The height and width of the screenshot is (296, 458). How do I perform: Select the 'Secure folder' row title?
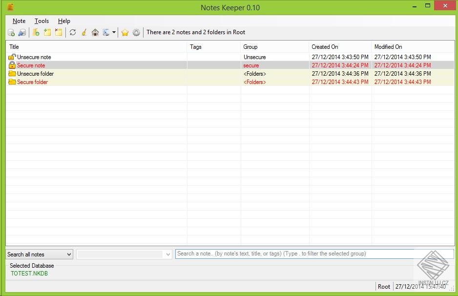coord(32,82)
